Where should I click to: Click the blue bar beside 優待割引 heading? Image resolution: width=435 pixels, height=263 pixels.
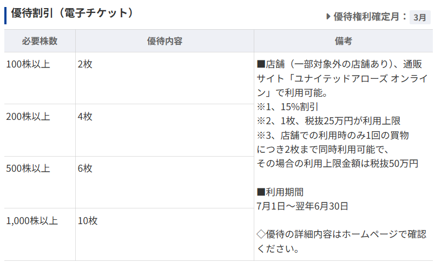[5, 15]
